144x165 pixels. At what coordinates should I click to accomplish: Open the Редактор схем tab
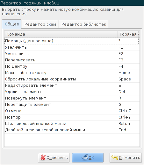[40, 24]
